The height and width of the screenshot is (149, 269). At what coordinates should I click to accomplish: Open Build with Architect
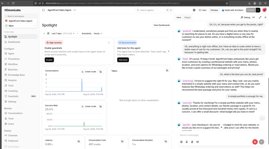(233, 10)
